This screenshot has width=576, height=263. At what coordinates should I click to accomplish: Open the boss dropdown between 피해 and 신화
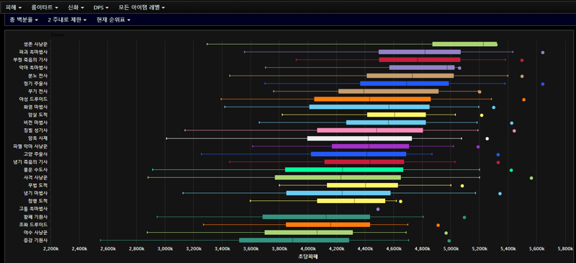[45, 7]
